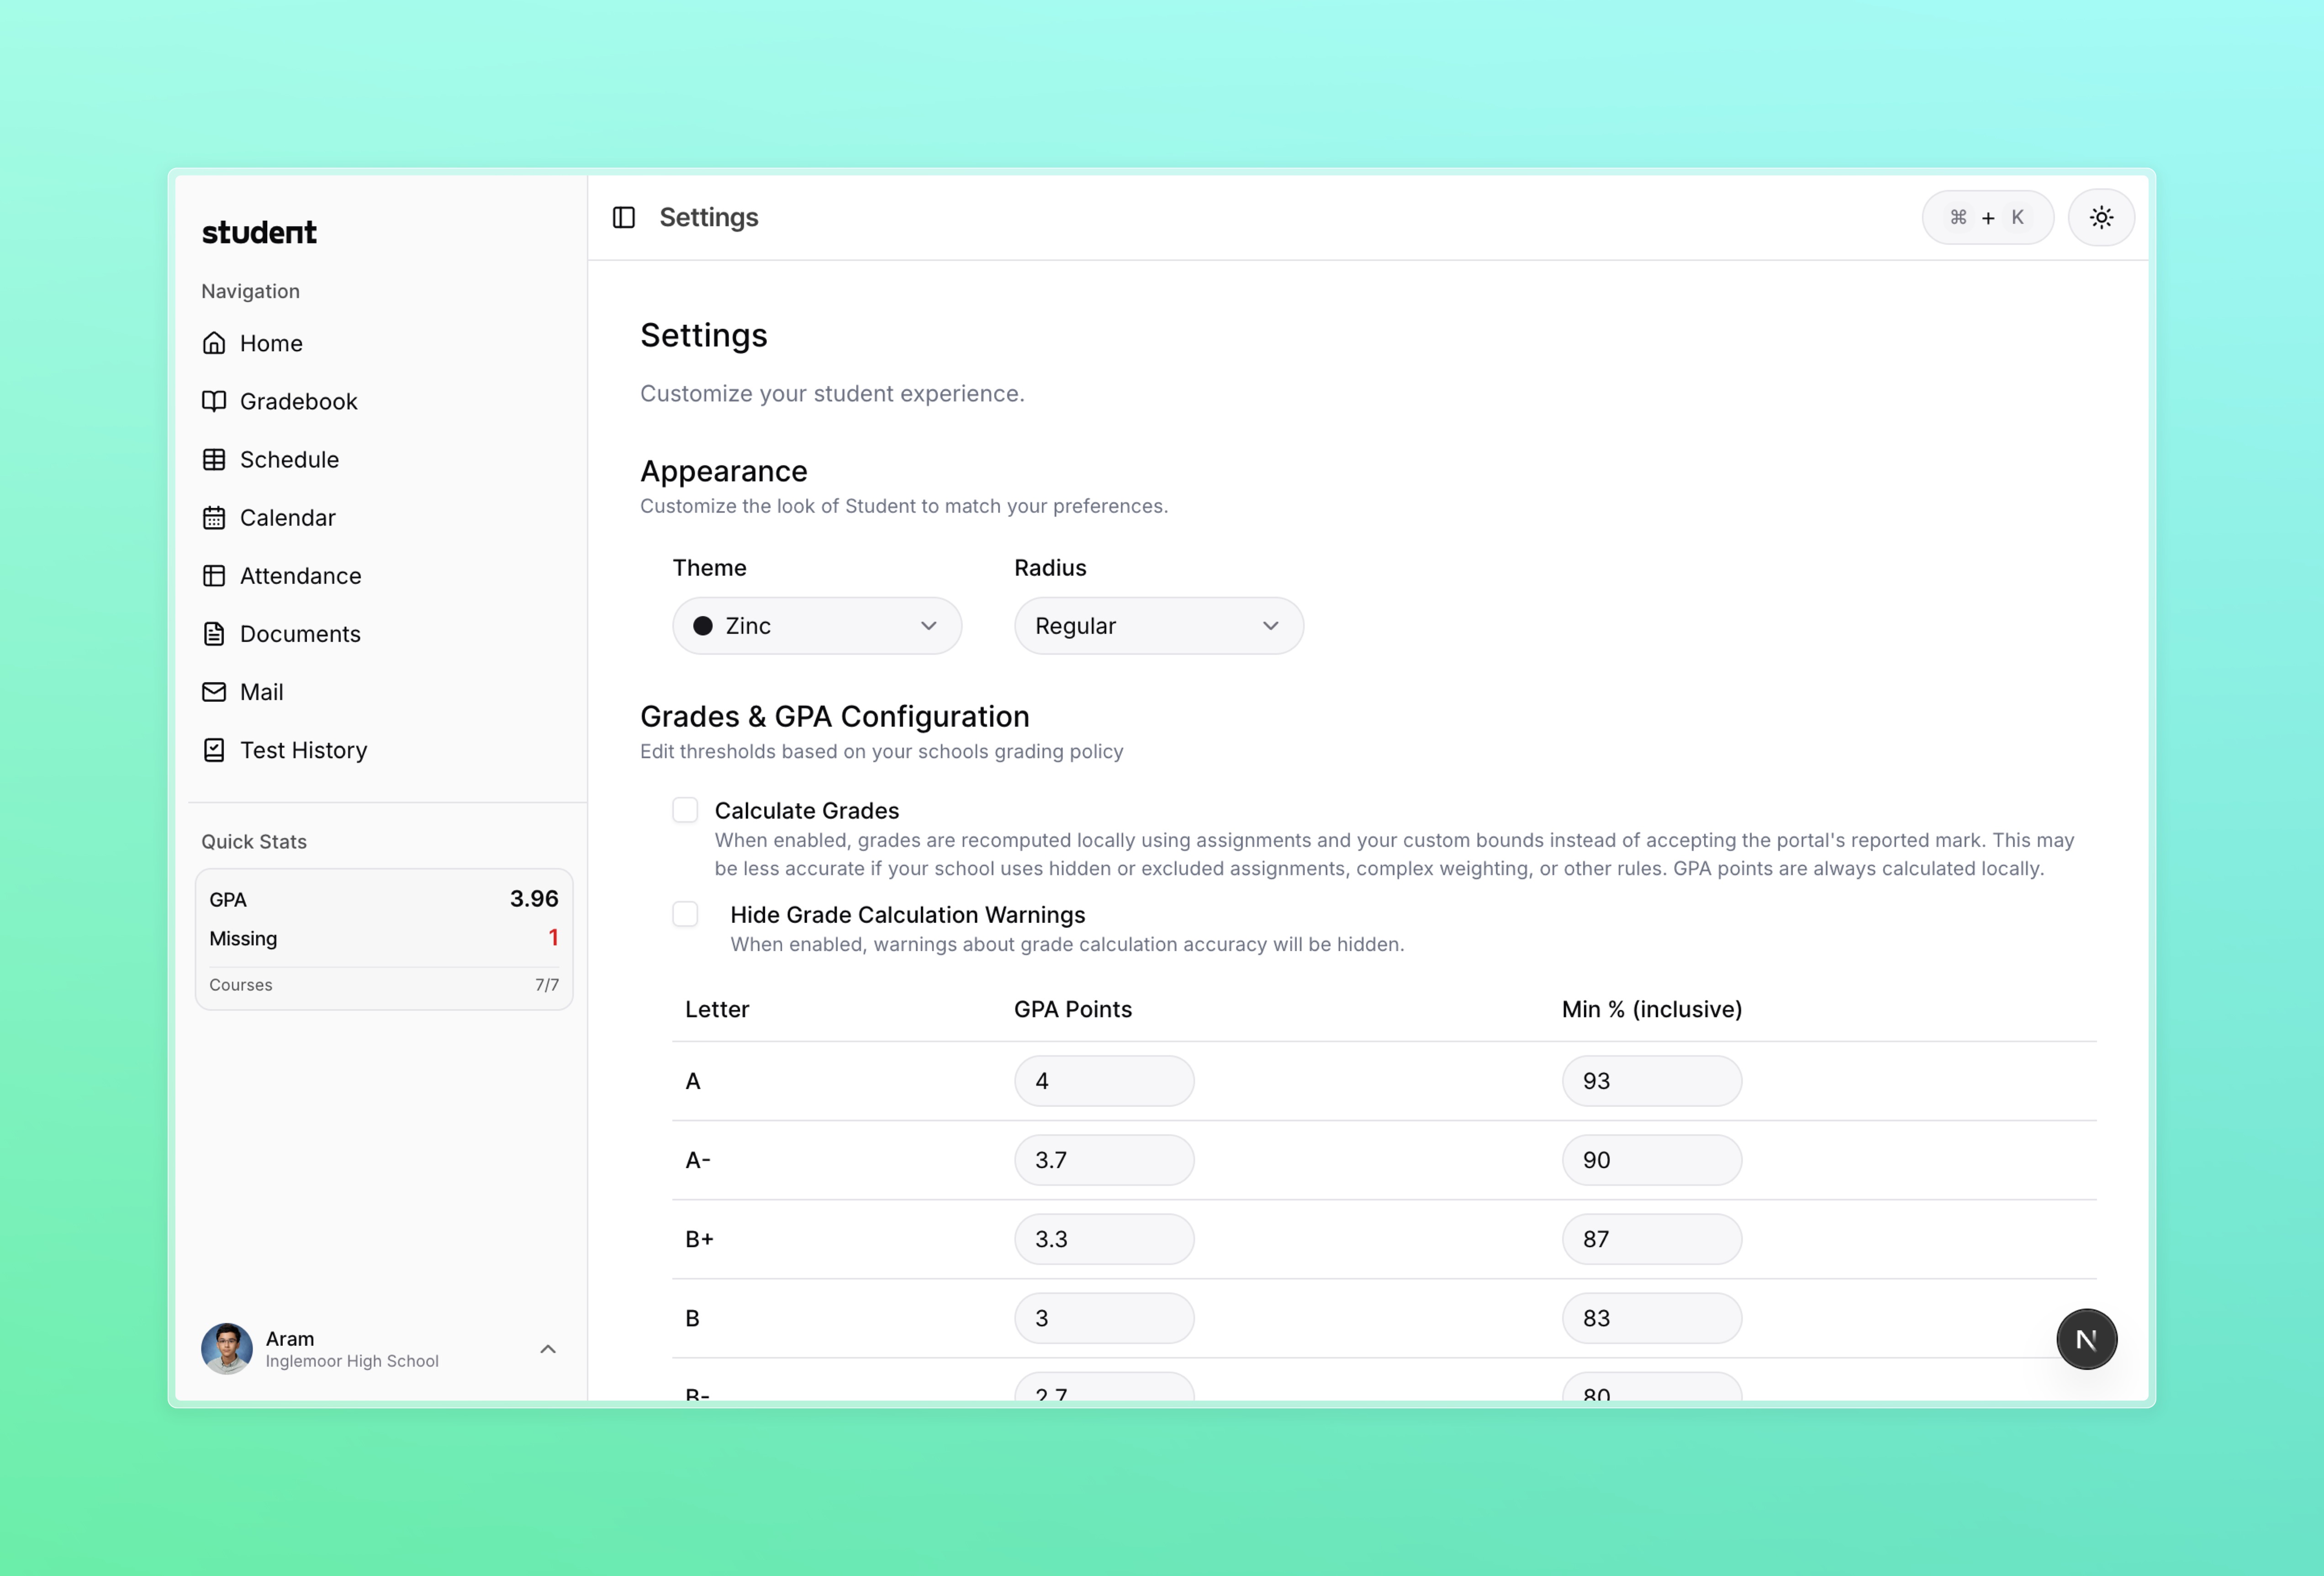Check Hide Grade Calculation Warnings box
The width and height of the screenshot is (2324, 1576).
point(685,914)
